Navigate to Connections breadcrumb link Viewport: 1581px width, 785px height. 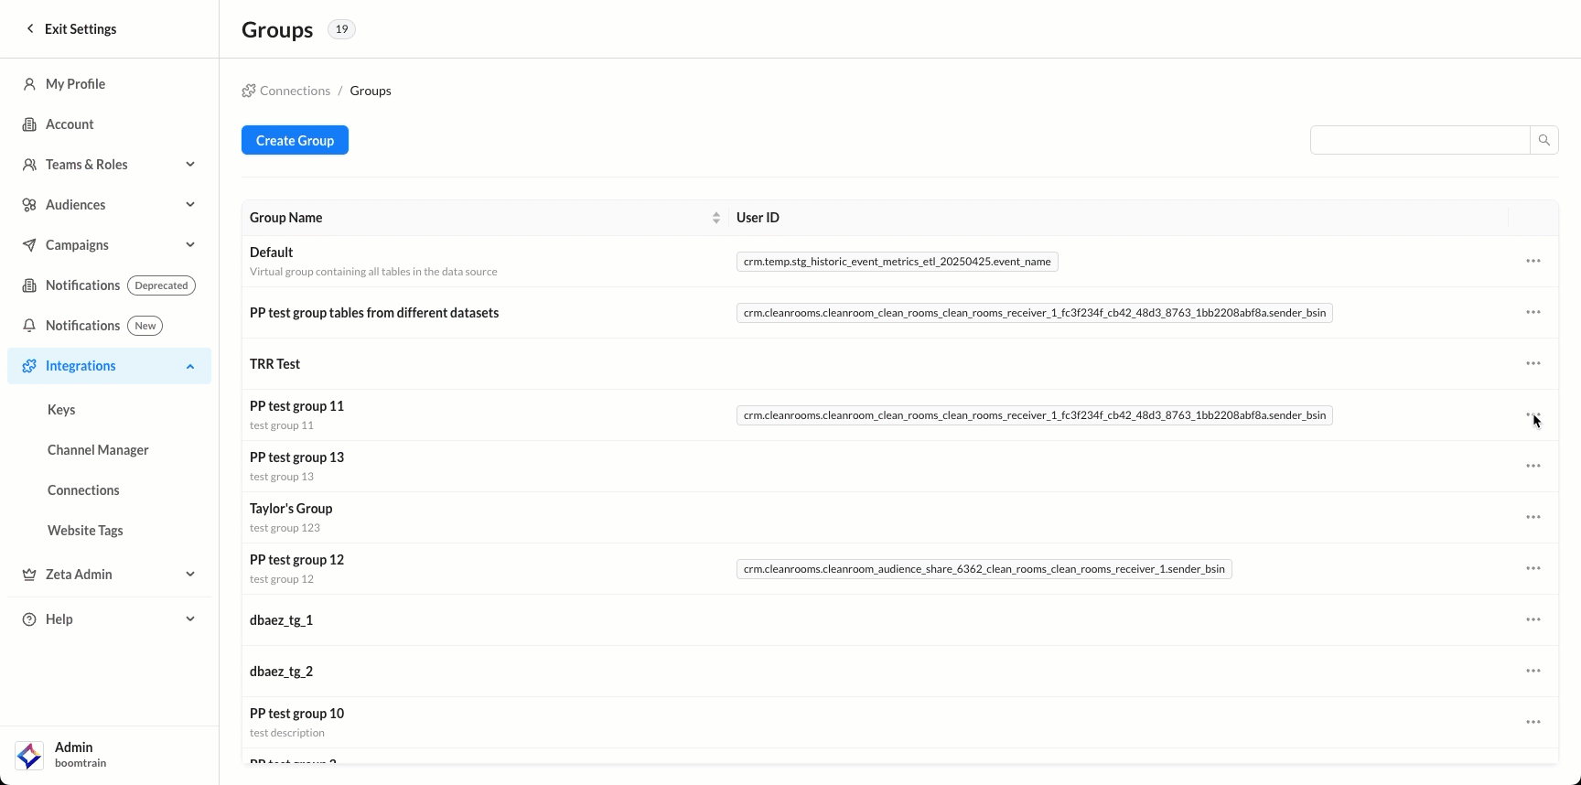pos(294,91)
